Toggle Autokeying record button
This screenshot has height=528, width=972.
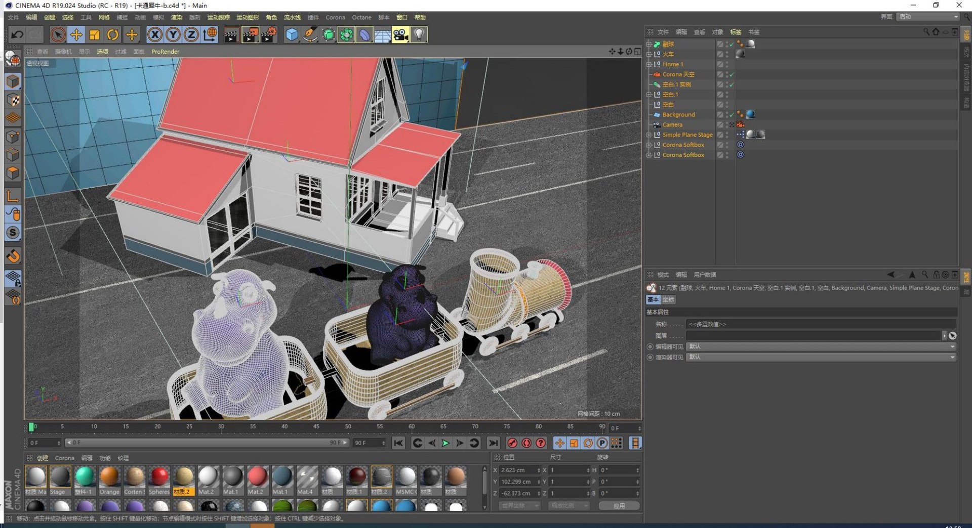pyautogui.click(x=526, y=443)
